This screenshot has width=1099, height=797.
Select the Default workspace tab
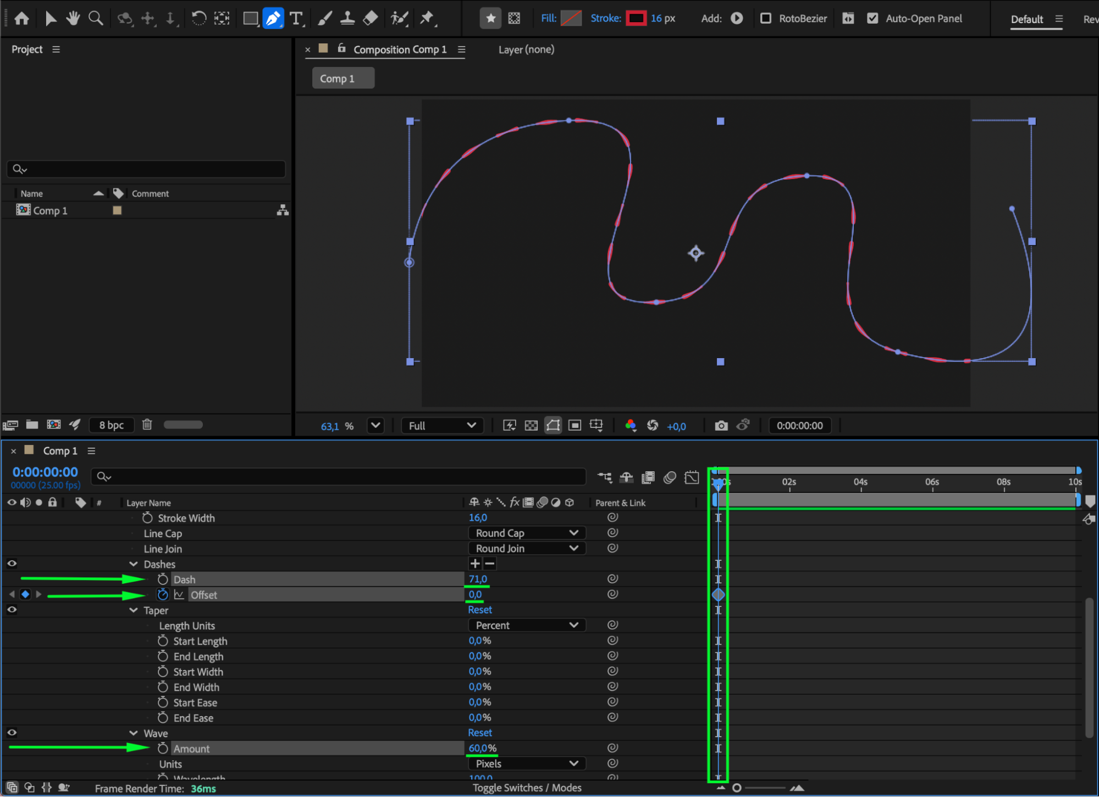click(x=1026, y=19)
